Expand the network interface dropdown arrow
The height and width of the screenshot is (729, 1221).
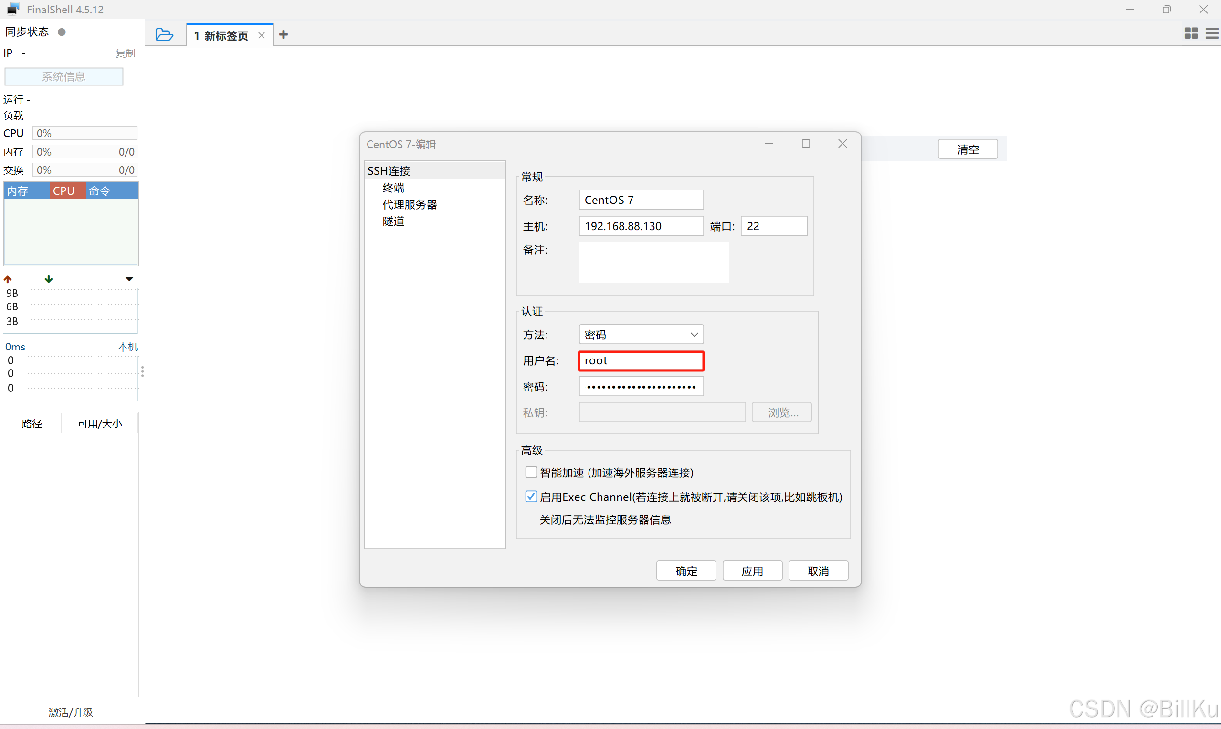tap(129, 279)
